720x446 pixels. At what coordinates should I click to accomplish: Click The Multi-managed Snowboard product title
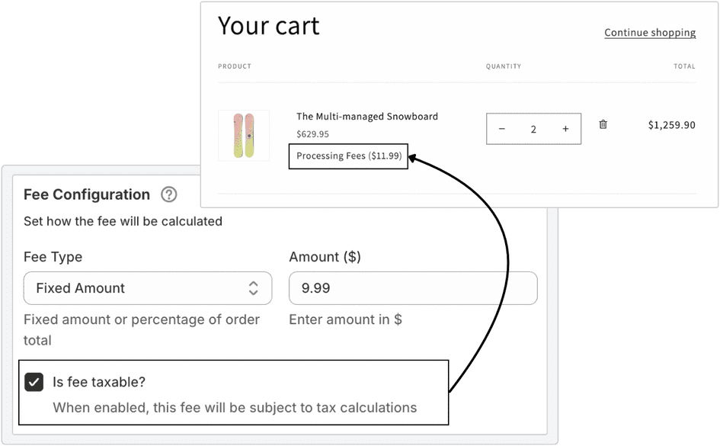(x=367, y=116)
